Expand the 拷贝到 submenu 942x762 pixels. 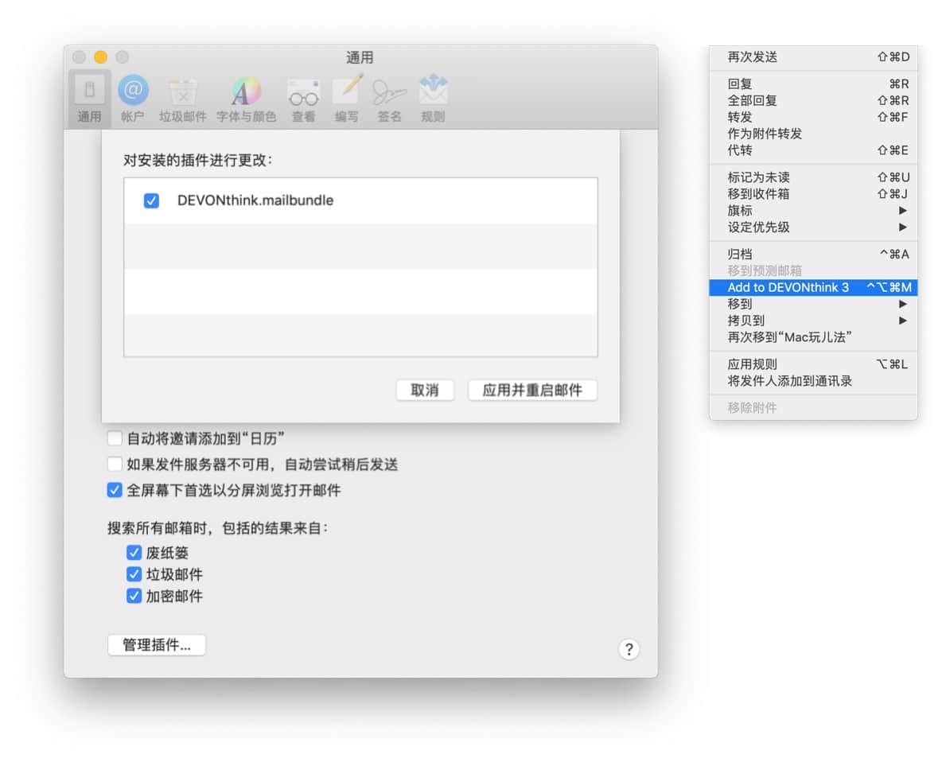(813, 321)
